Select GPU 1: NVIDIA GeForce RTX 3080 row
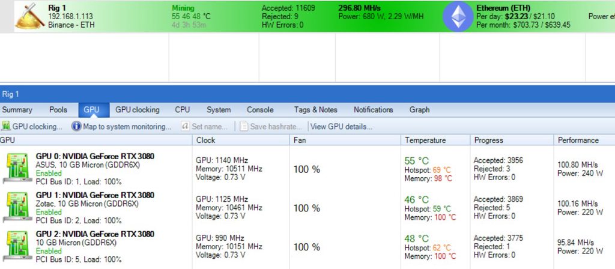The image size is (615, 269). pos(307,208)
